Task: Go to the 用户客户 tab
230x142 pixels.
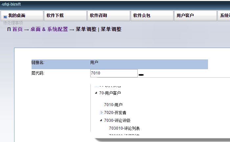Action: coord(185,16)
